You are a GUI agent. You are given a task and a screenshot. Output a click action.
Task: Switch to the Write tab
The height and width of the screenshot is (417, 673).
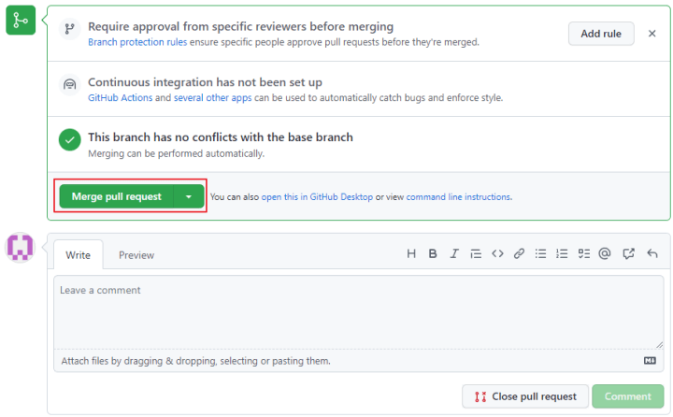click(79, 255)
